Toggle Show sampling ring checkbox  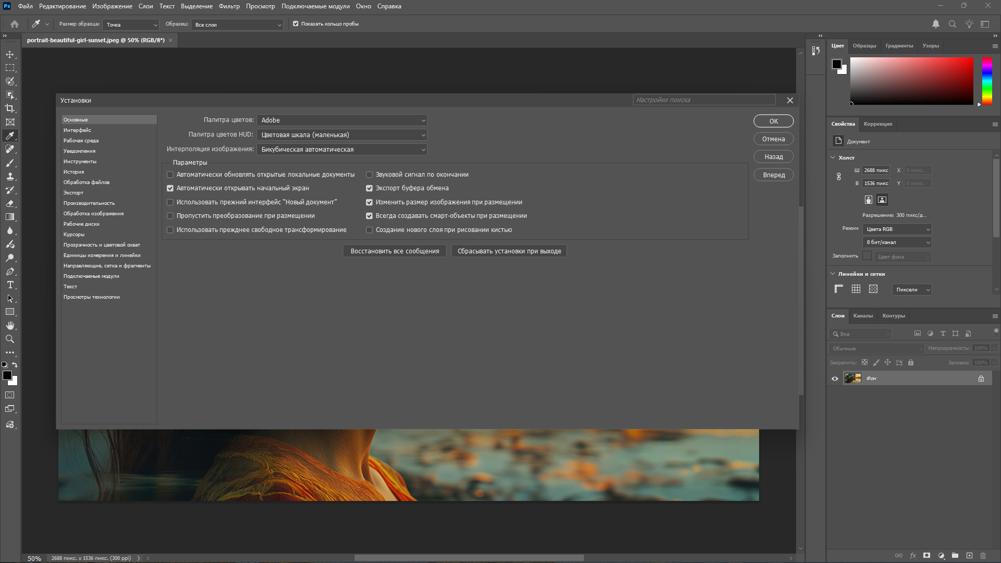296,24
